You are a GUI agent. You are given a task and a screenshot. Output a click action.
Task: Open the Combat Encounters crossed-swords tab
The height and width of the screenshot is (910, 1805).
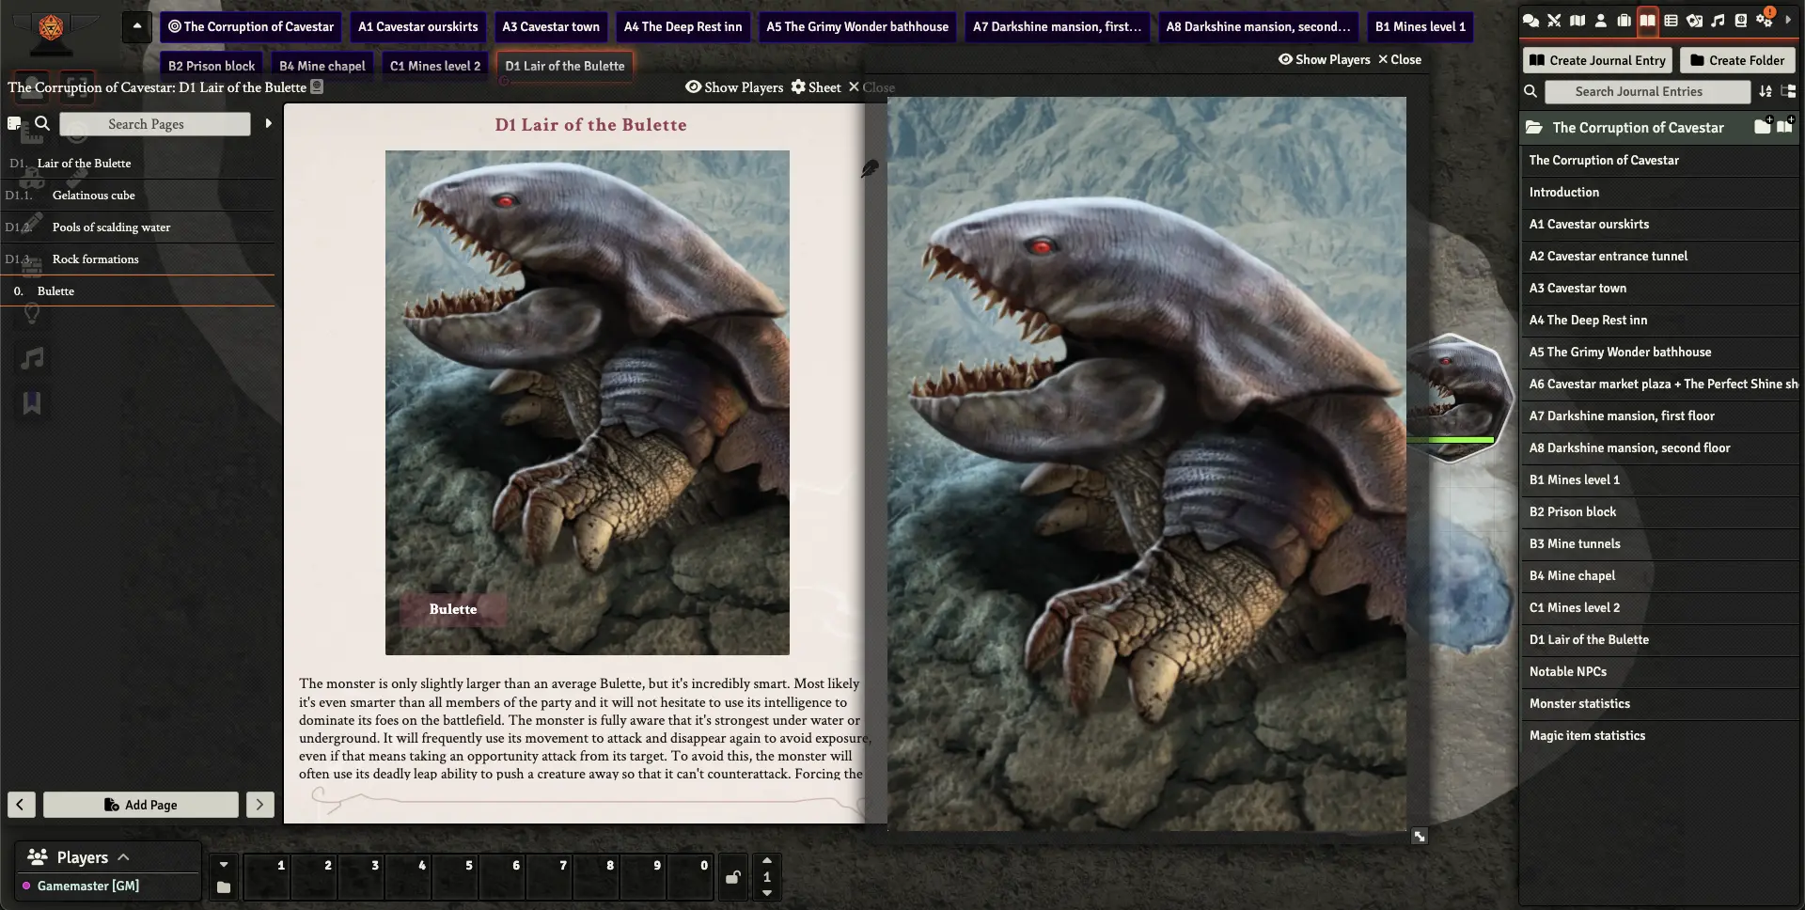click(x=1554, y=21)
